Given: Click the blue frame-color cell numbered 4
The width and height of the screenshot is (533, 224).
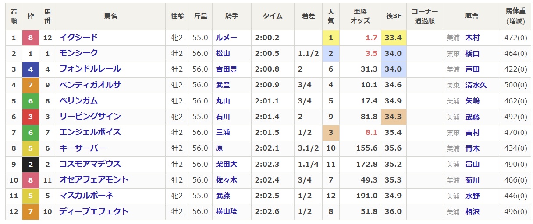Looking at the screenshot, I should (x=30, y=69).
